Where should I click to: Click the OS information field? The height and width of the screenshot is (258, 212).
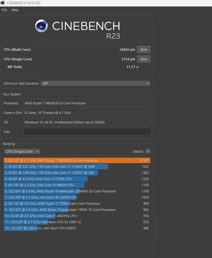87,122
